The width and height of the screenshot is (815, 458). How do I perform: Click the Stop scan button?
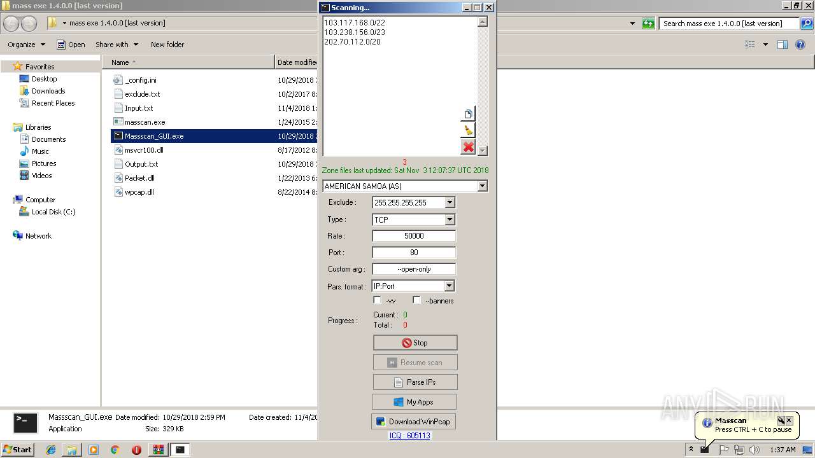pyautogui.click(x=415, y=343)
